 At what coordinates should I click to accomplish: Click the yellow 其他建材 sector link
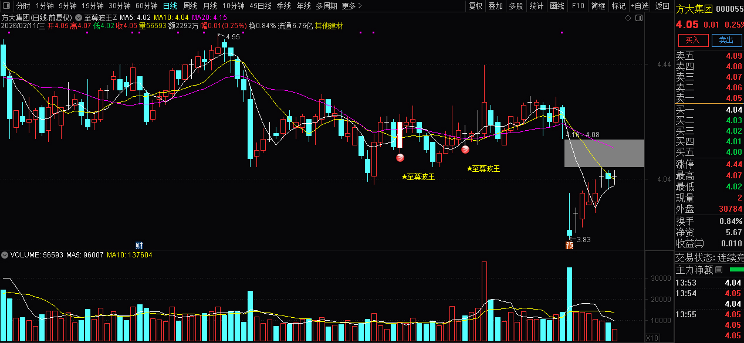(329, 26)
